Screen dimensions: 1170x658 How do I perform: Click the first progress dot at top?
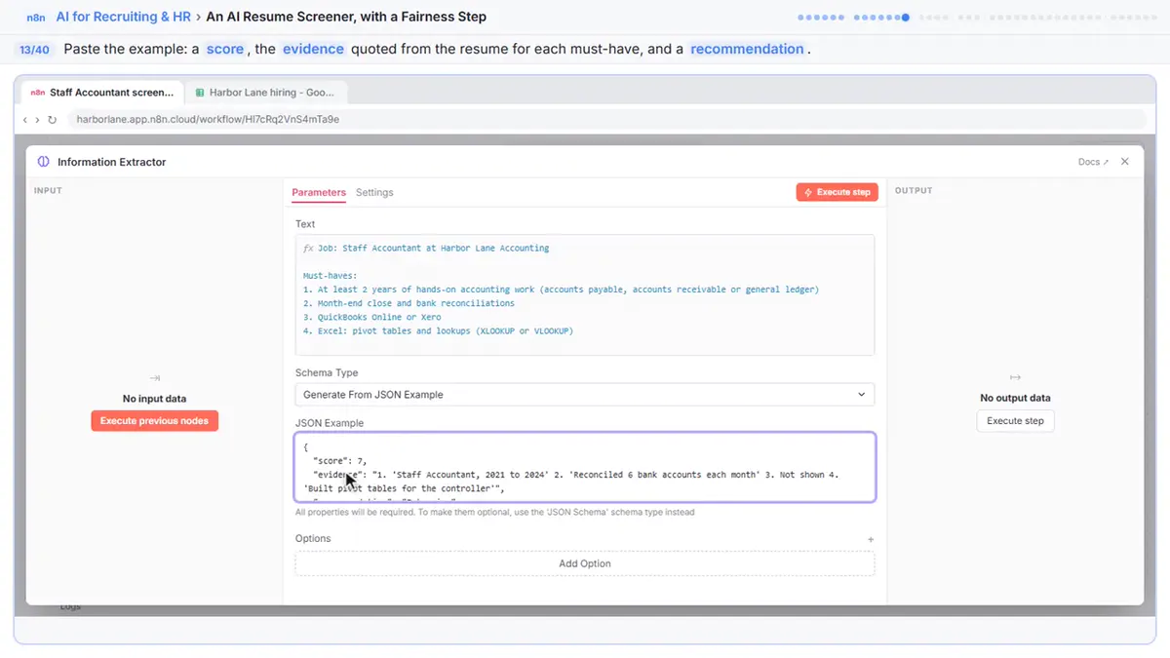point(800,17)
